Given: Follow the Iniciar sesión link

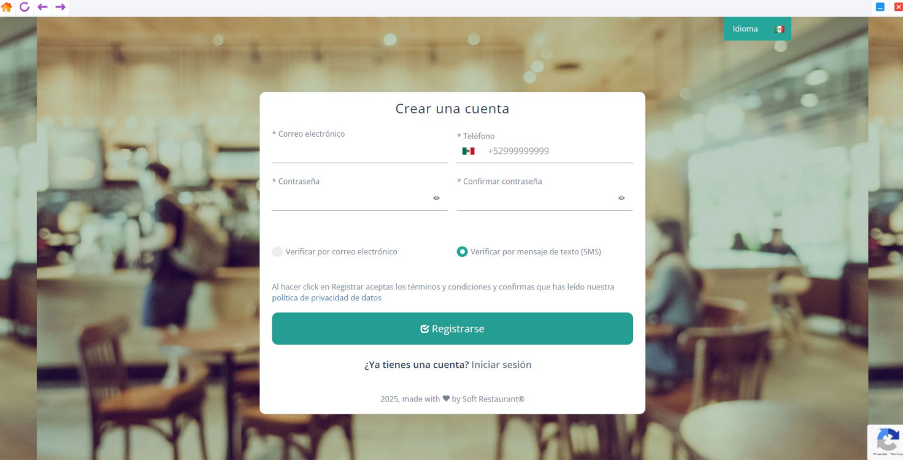Looking at the screenshot, I should click(501, 365).
